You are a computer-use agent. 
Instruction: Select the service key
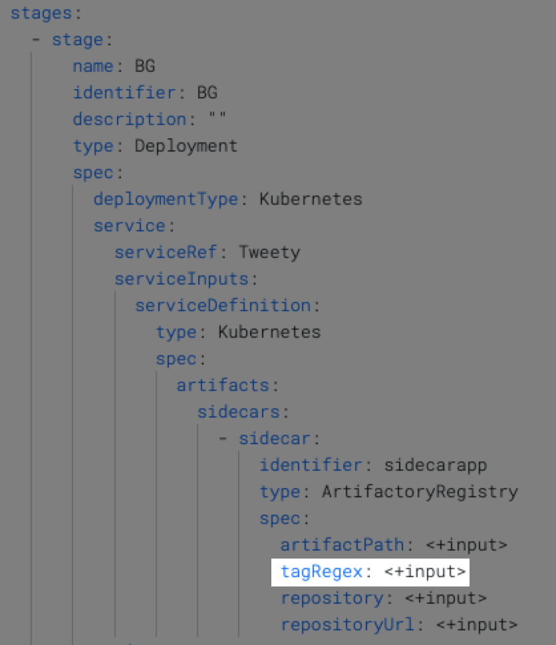pos(129,226)
